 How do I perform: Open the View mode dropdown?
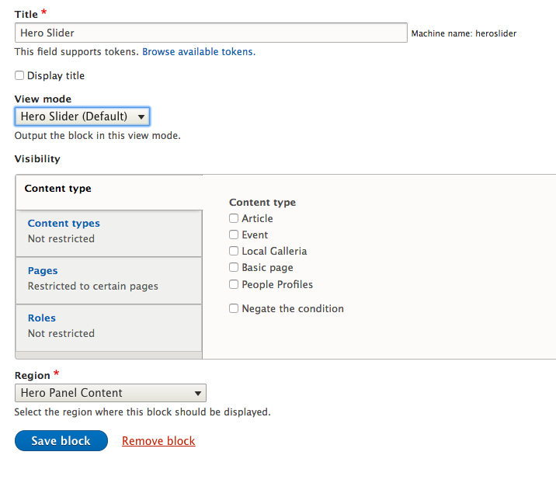(82, 116)
